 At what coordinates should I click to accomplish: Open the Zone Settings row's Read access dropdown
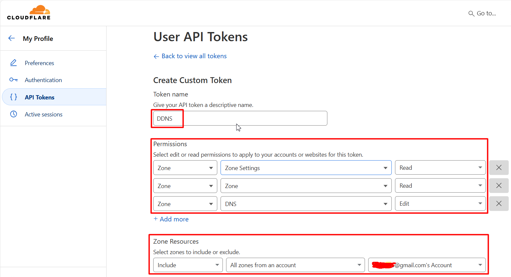pos(440,167)
